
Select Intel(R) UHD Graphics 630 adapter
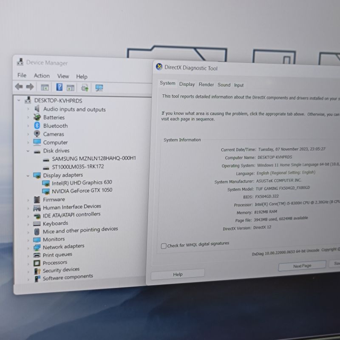[82, 183]
